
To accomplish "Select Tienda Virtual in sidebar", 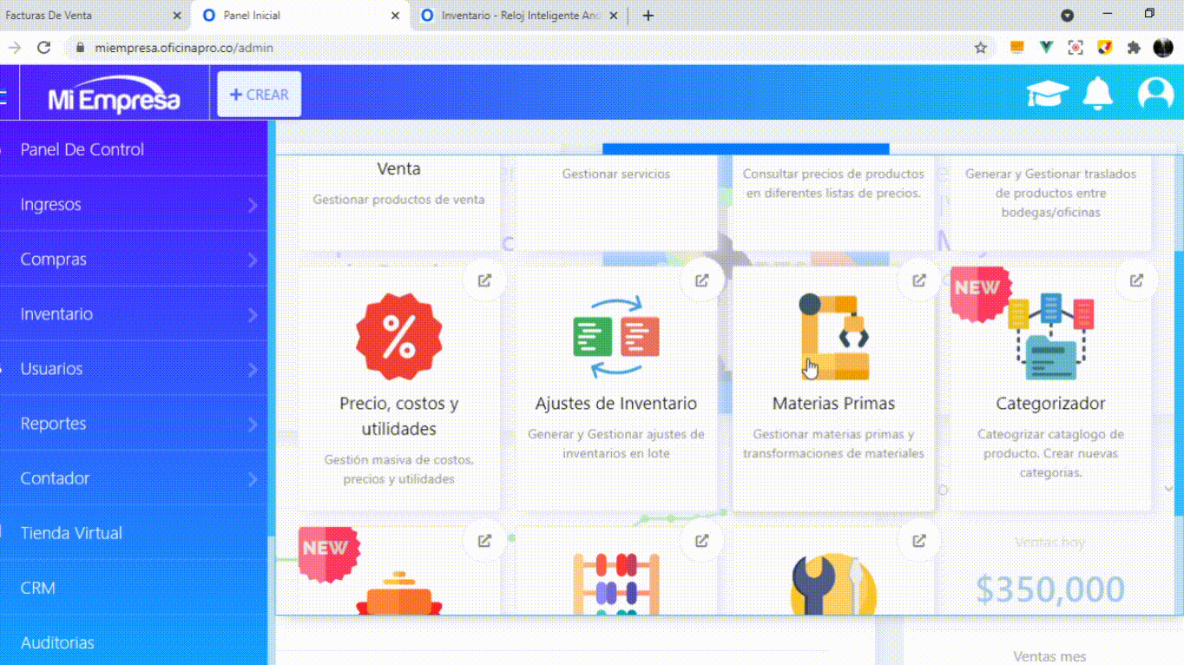I will click(71, 533).
